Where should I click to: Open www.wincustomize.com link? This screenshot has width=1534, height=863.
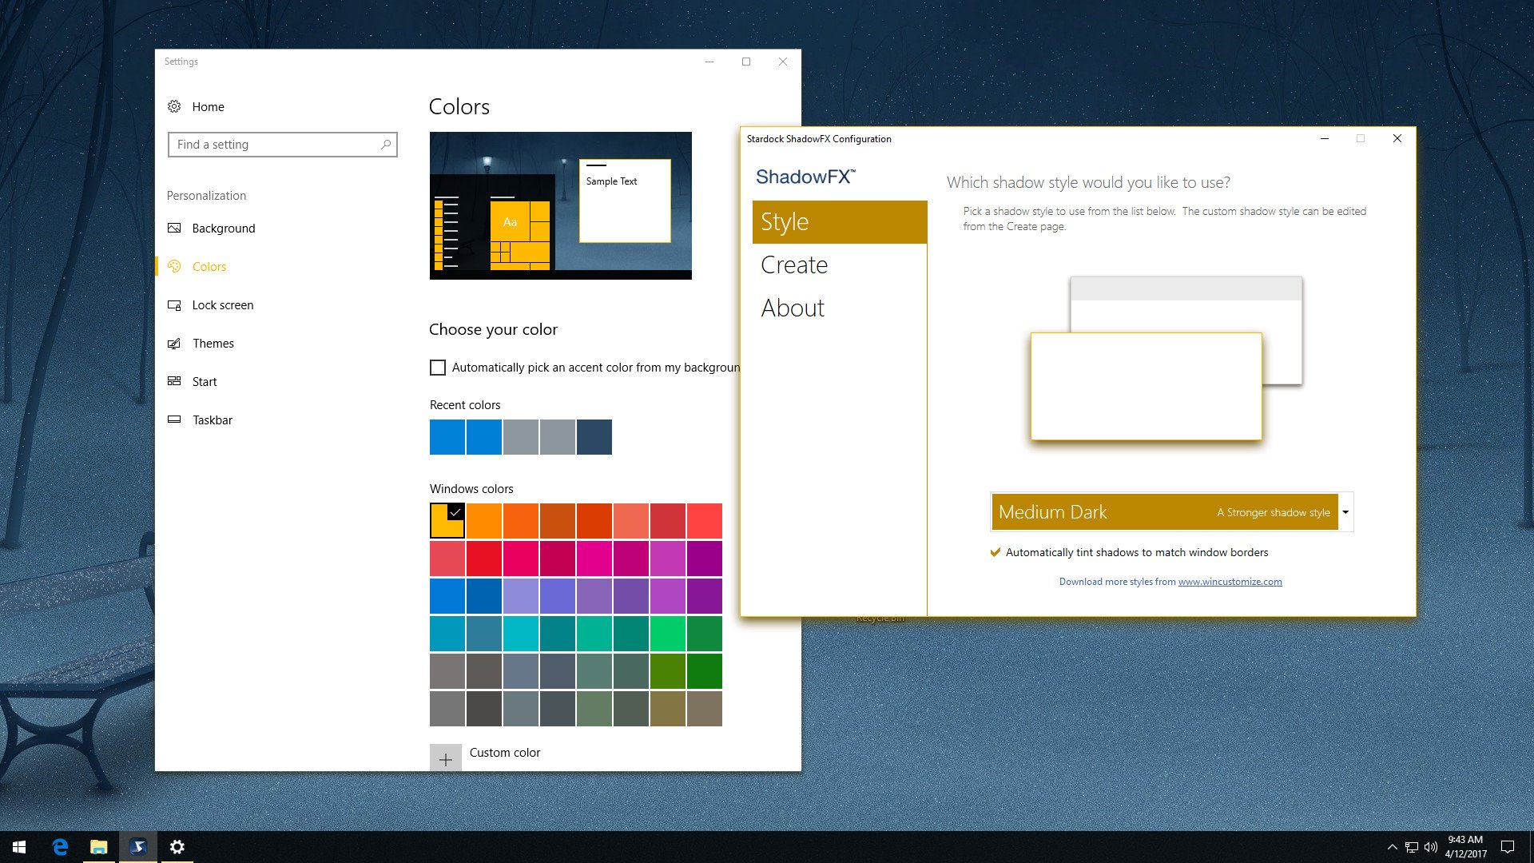tap(1230, 582)
